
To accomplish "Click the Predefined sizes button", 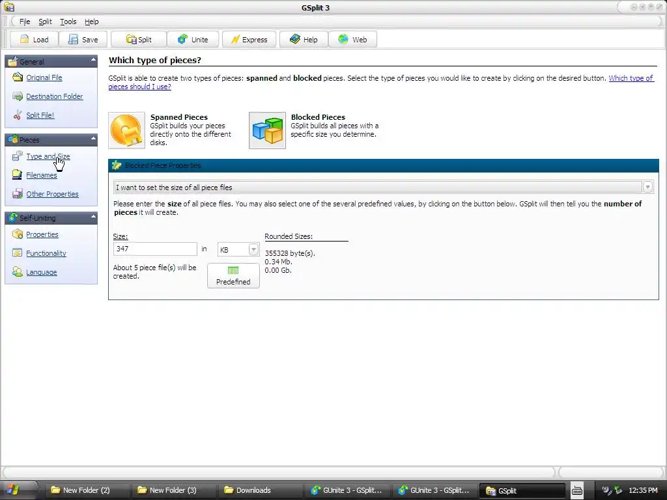I will click(x=233, y=276).
